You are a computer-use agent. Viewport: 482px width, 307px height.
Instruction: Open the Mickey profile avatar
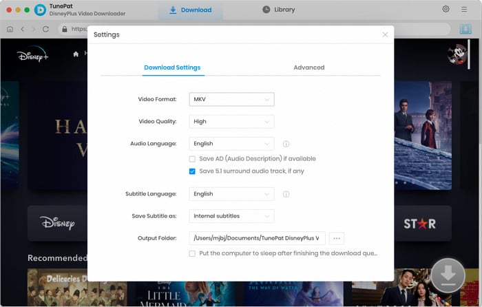point(457,54)
